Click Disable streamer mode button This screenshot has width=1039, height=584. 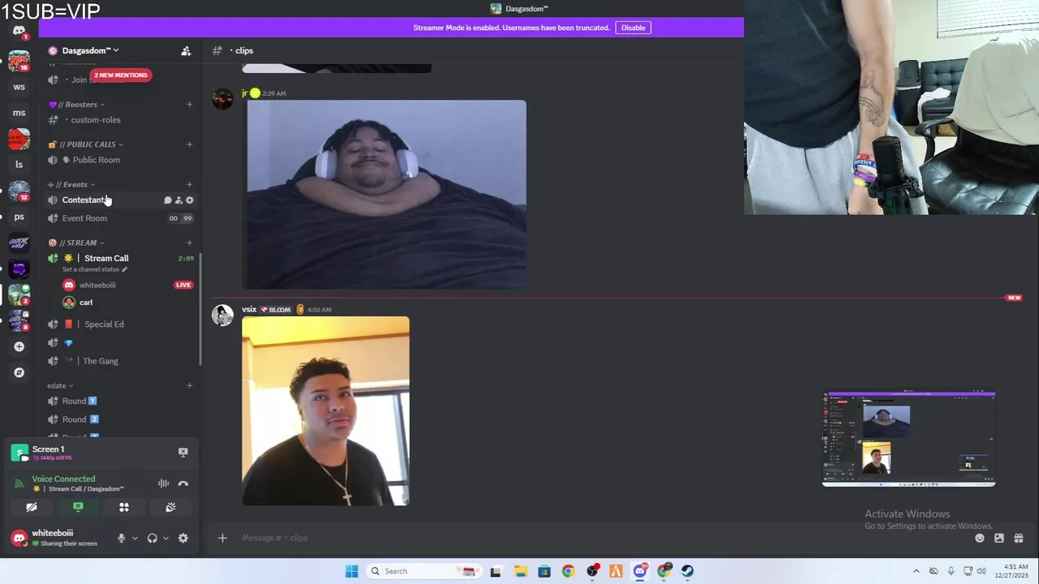tap(633, 28)
